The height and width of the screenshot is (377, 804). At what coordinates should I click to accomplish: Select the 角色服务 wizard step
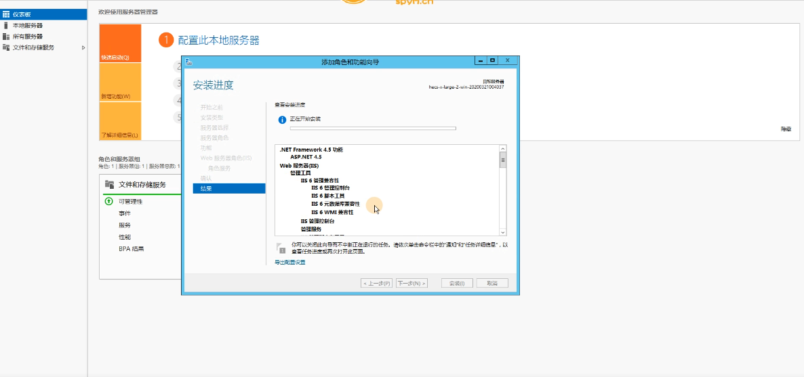[220, 168]
